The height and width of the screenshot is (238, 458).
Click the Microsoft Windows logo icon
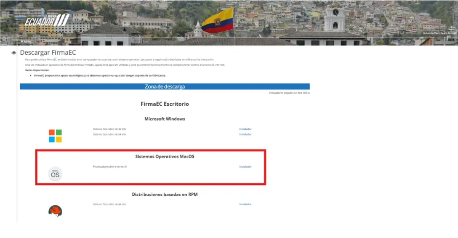[x=55, y=136]
